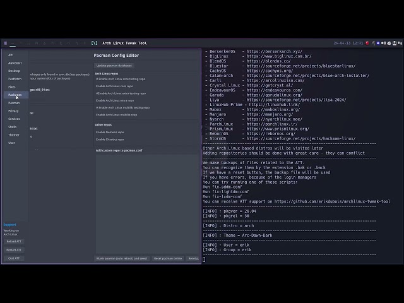The width and height of the screenshot is (404, 303).
Task: Click Blank pacman (auto reboot) and select
Action: [122, 258]
